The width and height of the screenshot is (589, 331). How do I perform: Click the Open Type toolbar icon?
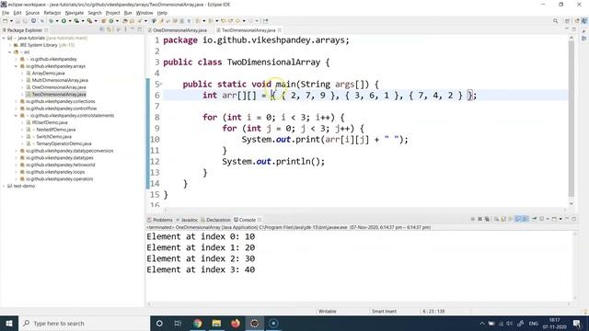click(x=125, y=20)
